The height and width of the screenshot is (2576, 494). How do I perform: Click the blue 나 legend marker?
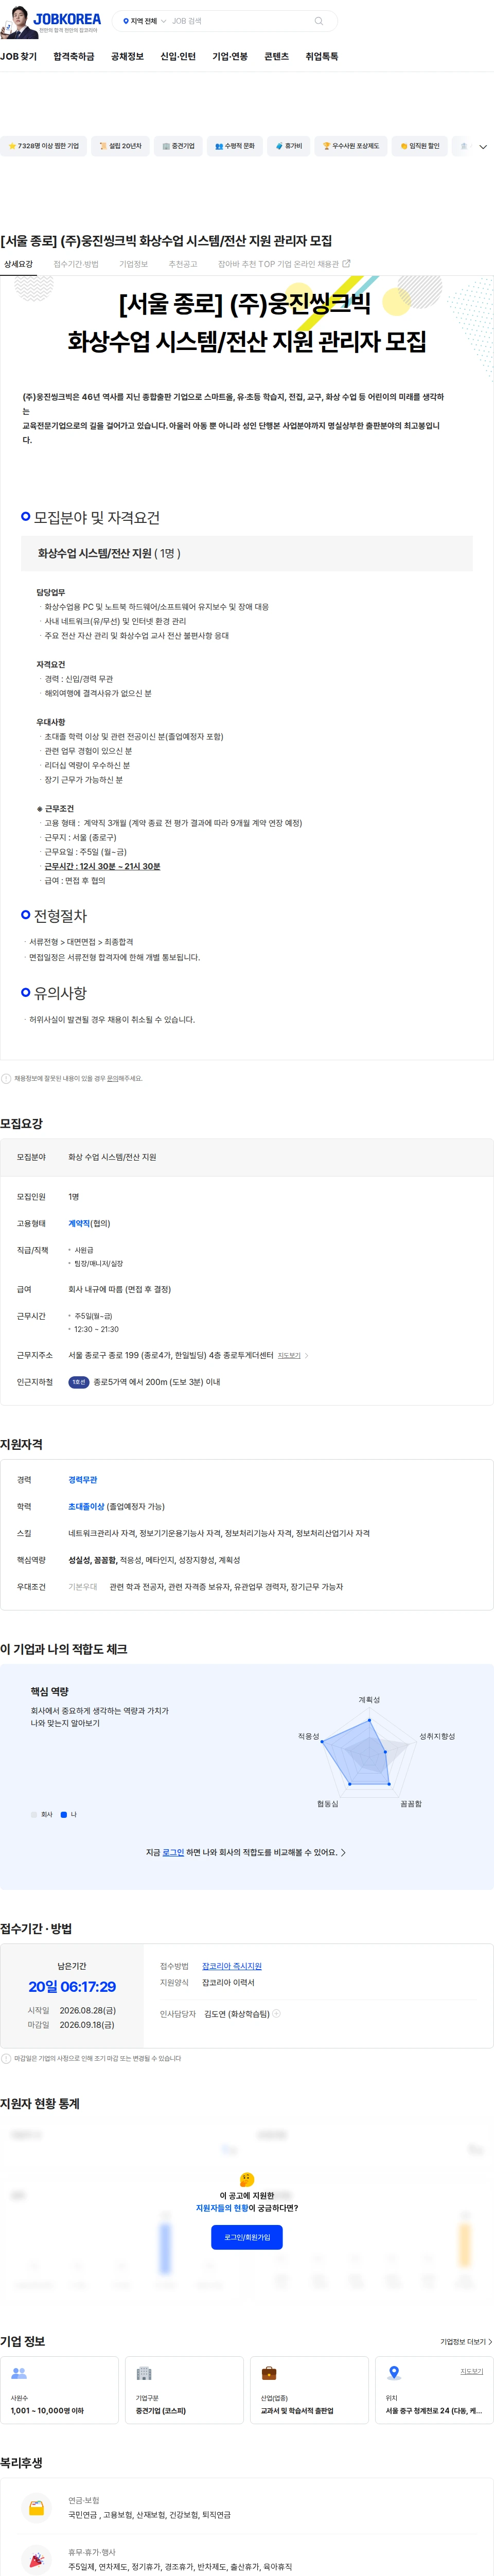[64, 1814]
